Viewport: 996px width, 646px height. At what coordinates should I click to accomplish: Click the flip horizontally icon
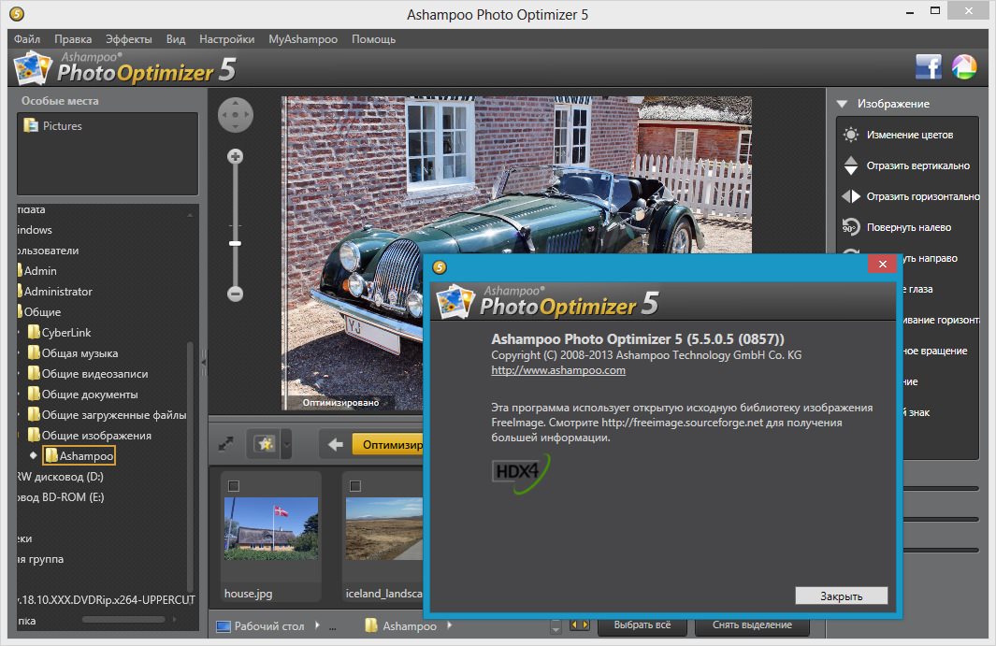click(850, 196)
